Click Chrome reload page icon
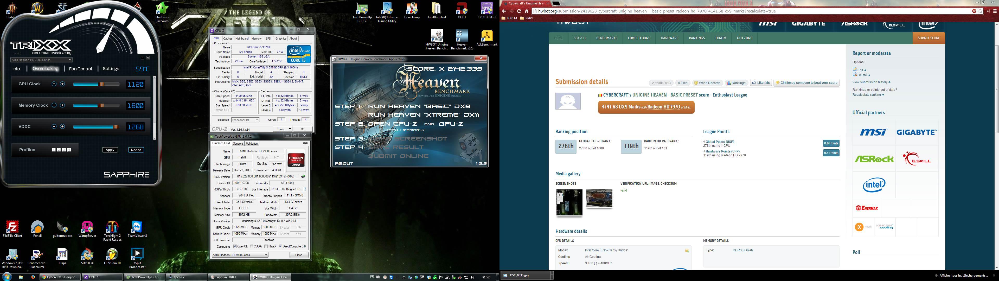 pyautogui.click(x=519, y=11)
